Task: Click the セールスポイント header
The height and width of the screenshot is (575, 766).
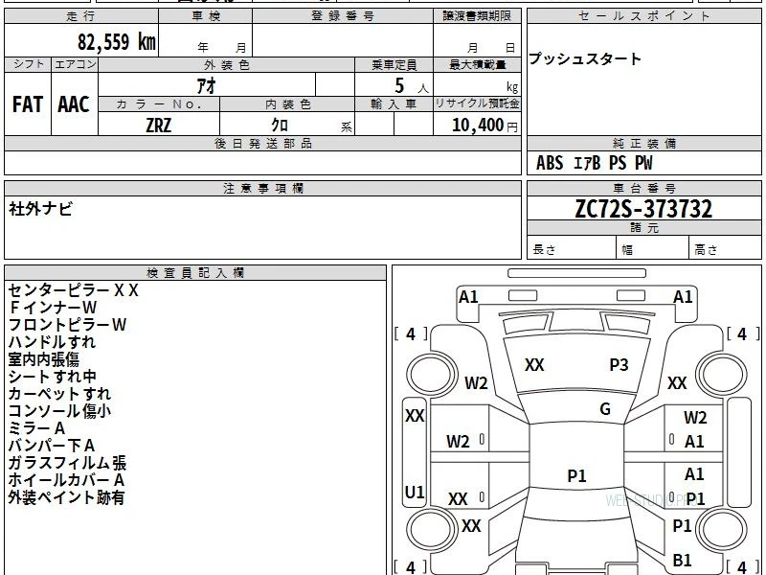Action: [x=643, y=16]
